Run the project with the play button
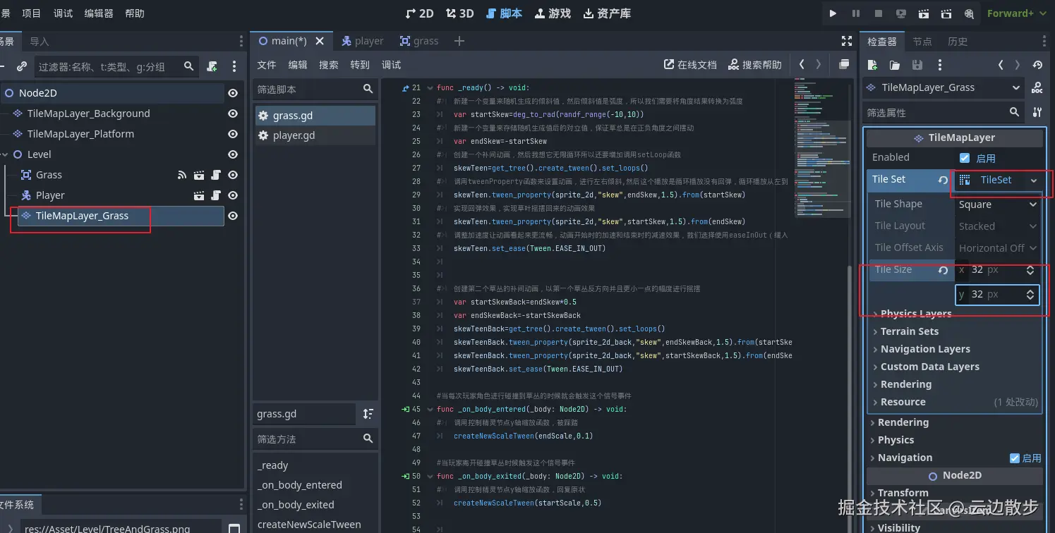1055x533 pixels. point(833,13)
